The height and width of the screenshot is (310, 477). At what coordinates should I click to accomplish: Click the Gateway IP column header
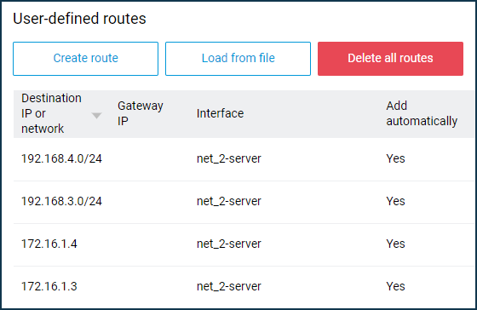(x=141, y=113)
